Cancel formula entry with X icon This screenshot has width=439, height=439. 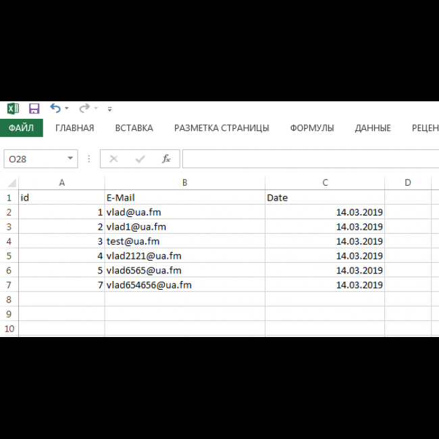click(x=113, y=159)
